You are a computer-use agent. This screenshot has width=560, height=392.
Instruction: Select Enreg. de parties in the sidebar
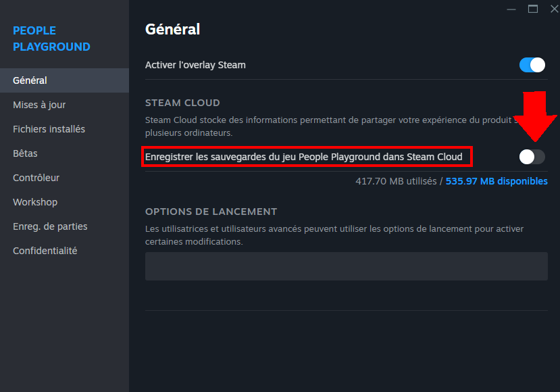(50, 226)
